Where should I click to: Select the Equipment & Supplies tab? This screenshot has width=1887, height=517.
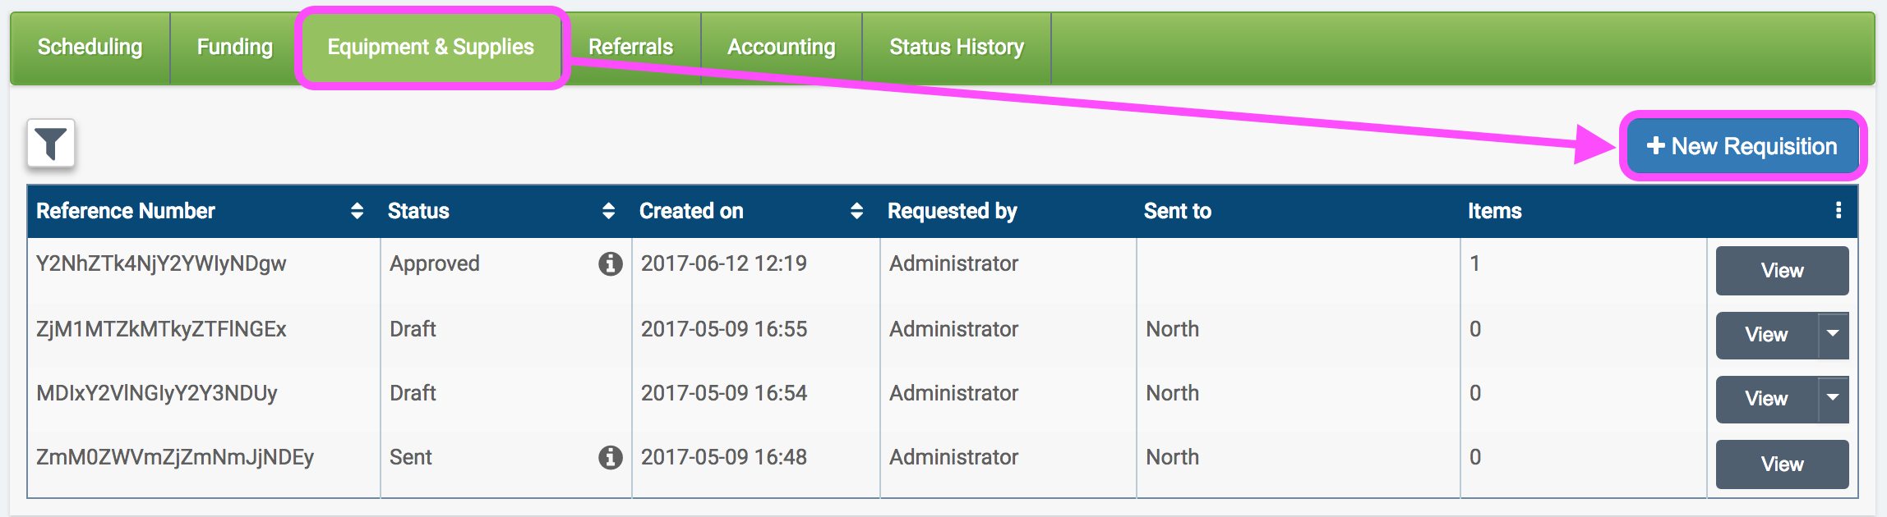coord(431,48)
